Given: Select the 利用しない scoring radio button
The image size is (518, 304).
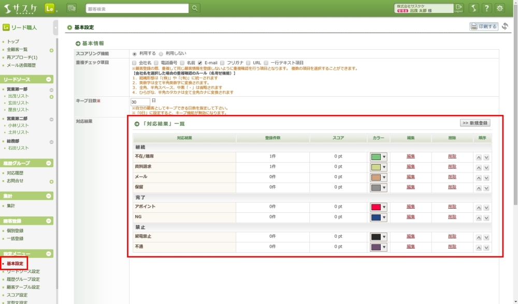Looking at the screenshot, I should pos(161,54).
